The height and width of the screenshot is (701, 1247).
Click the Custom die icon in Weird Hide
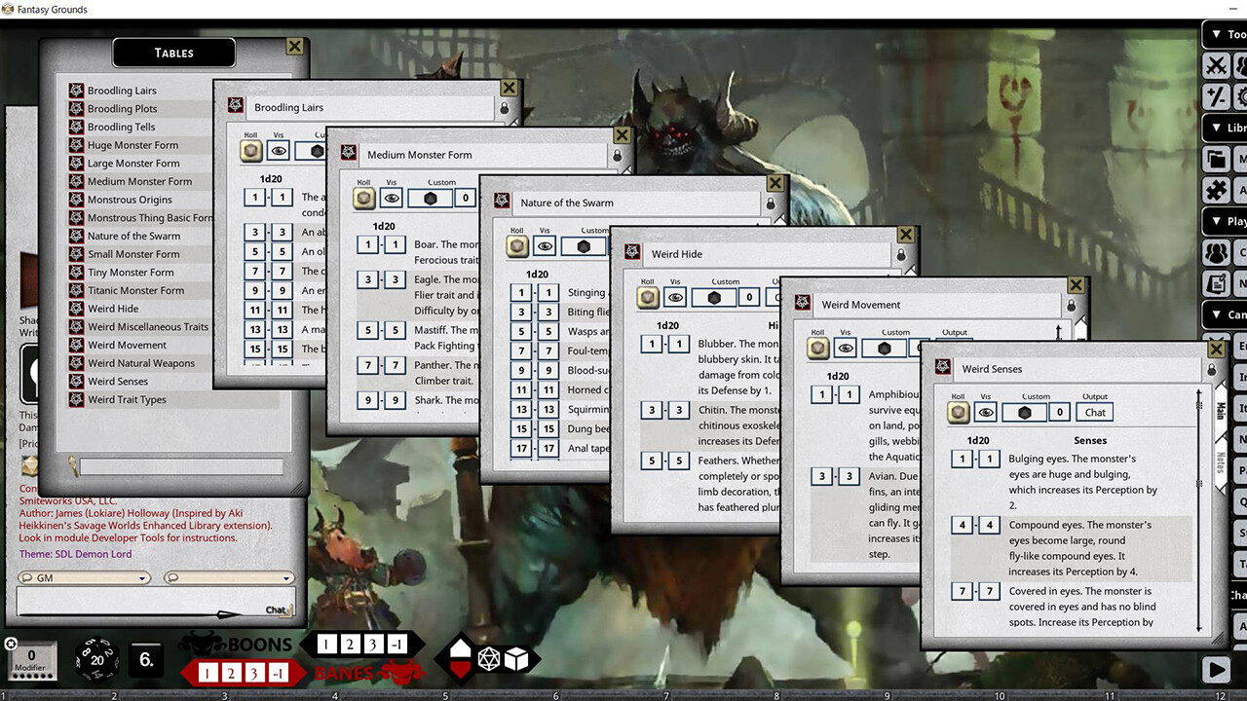[714, 298]
